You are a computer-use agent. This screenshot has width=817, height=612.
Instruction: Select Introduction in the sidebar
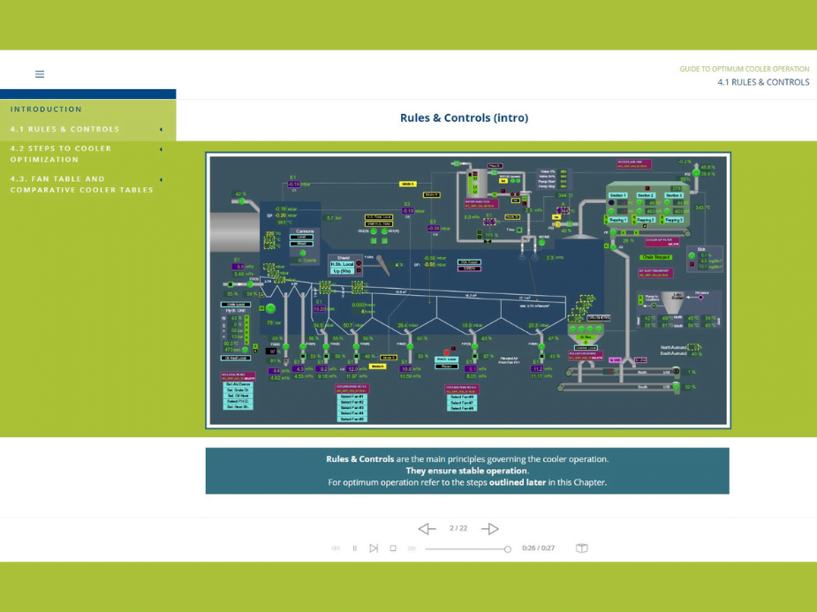click(x=47, y=110)
